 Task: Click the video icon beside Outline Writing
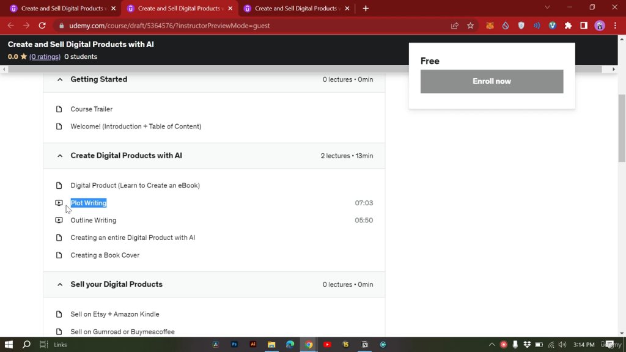(59, 220)
